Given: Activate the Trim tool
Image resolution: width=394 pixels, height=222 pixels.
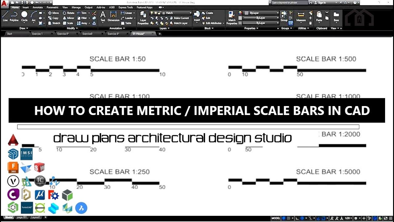Looking at the screenshot, I should tap(82, 13).
